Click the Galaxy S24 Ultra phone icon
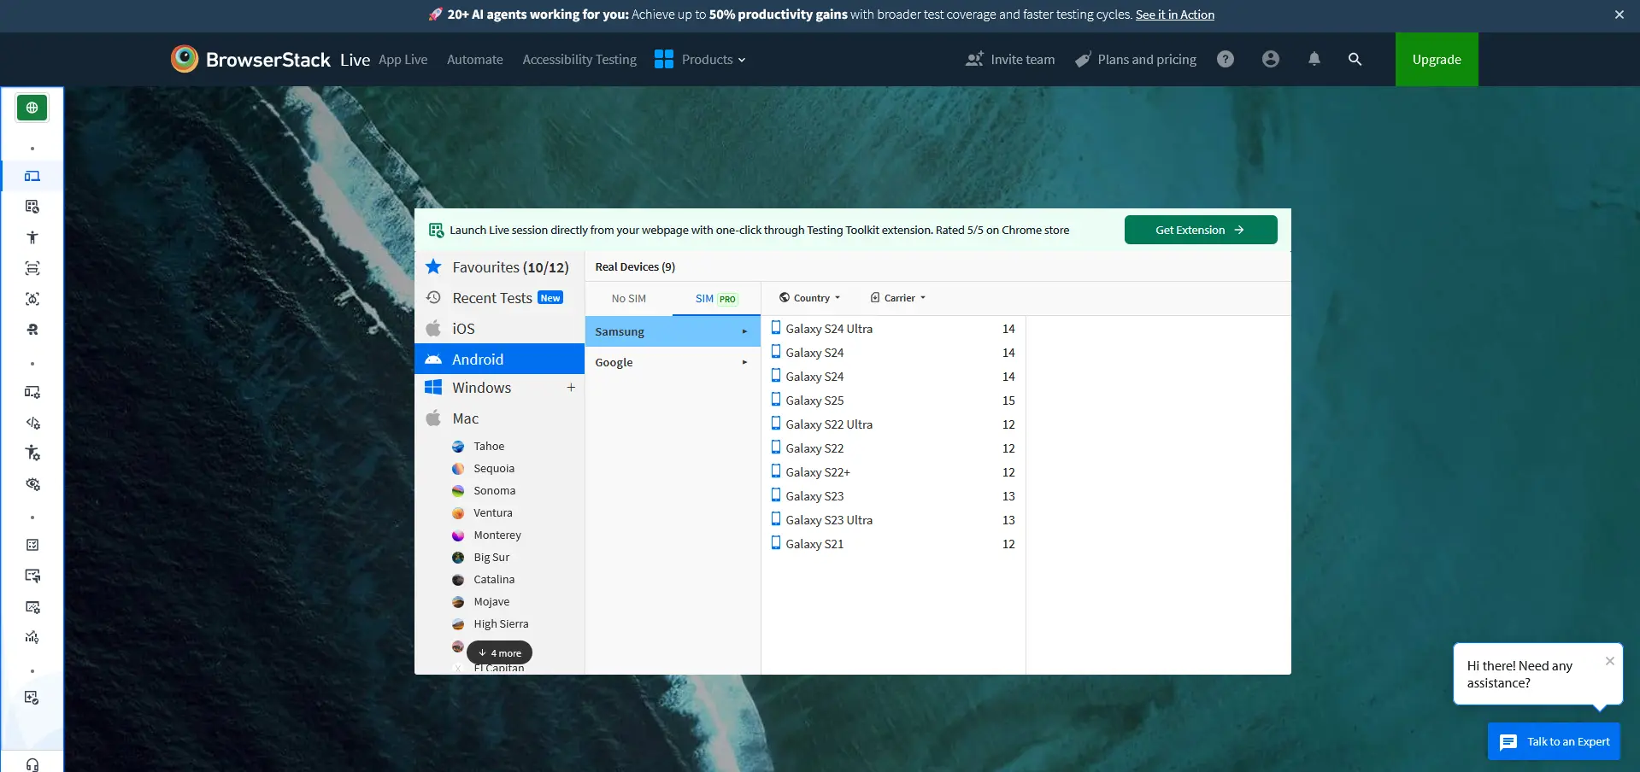 click(776, 328)
